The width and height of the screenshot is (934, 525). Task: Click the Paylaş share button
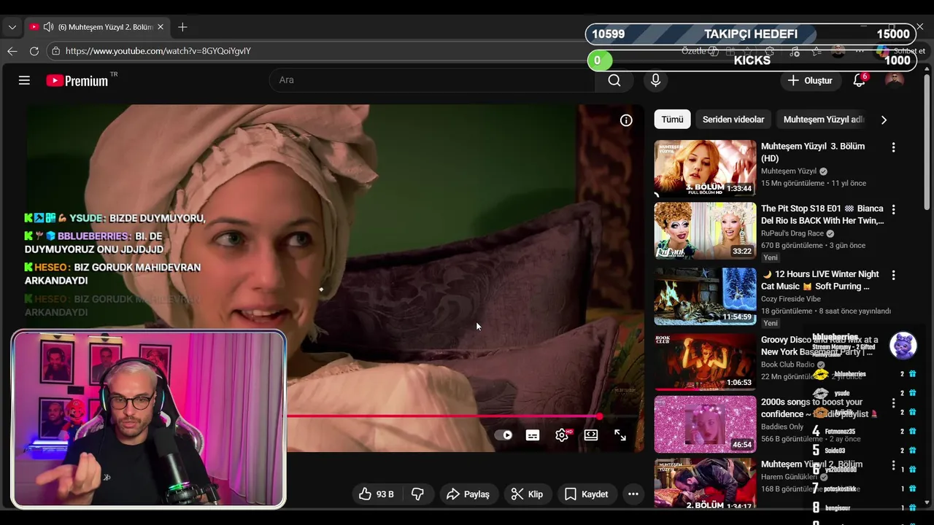pos(468,494)
